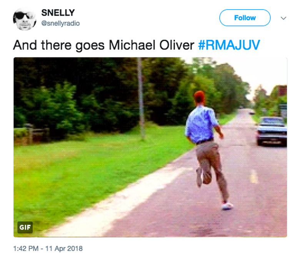Screen dimensions: 300x258
Task: Play the running man GIF
Action: coord(150,147)
